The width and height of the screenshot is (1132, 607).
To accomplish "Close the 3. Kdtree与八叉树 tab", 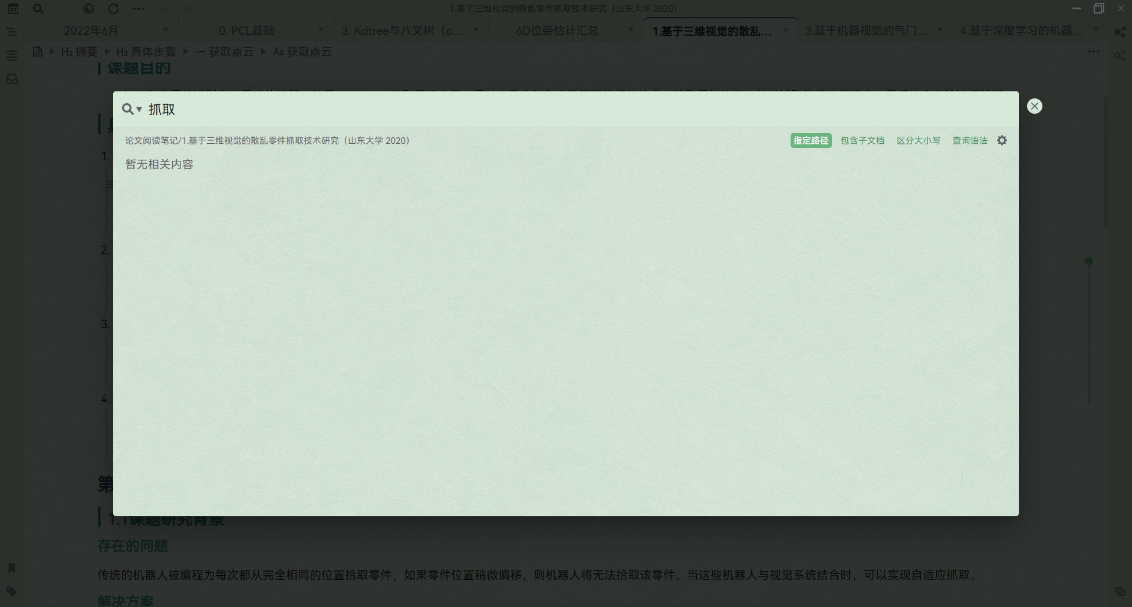I will (476, 29).
